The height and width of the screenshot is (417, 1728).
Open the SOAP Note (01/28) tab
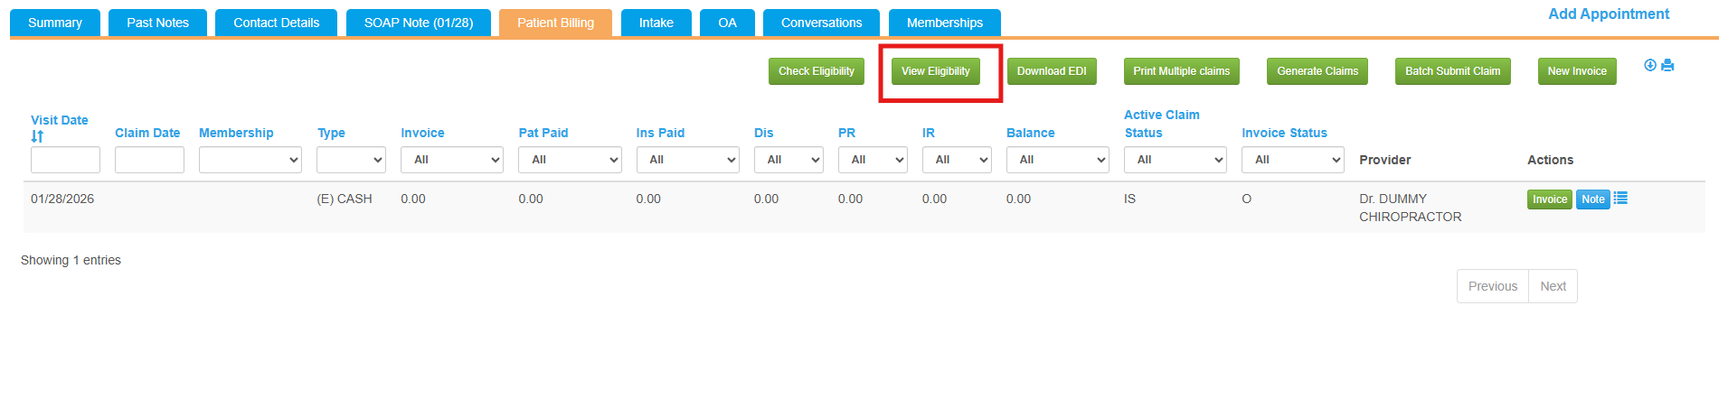tap(419, 23)
